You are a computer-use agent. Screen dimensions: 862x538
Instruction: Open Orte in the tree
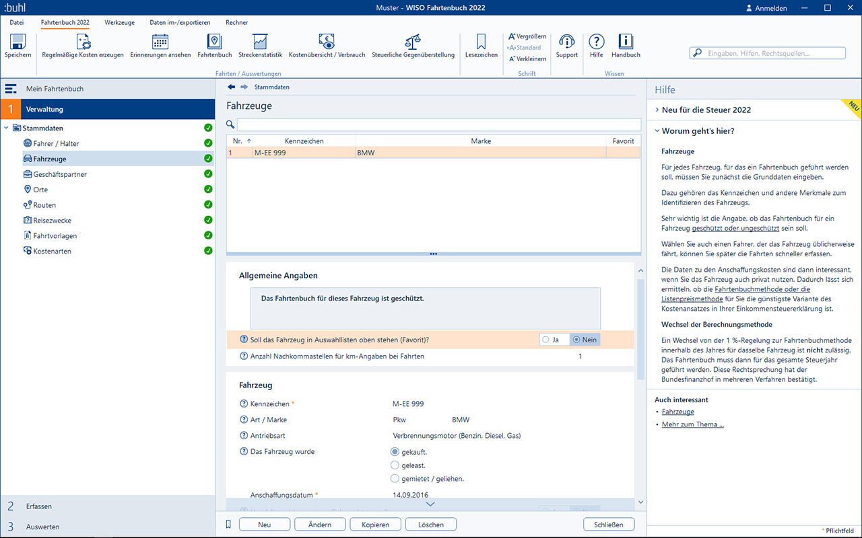(40, 190)
